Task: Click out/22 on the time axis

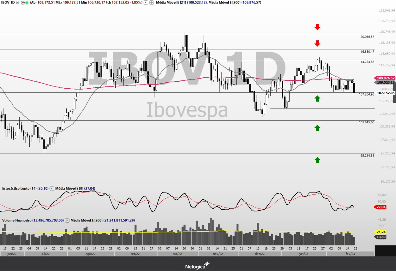Action: pyautogui.click(x=177, y=254)
